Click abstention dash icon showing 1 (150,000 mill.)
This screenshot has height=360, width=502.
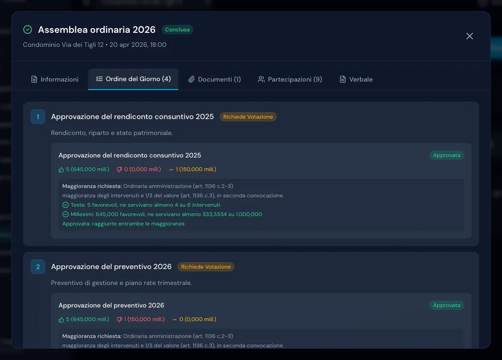(x=171, y=170)
